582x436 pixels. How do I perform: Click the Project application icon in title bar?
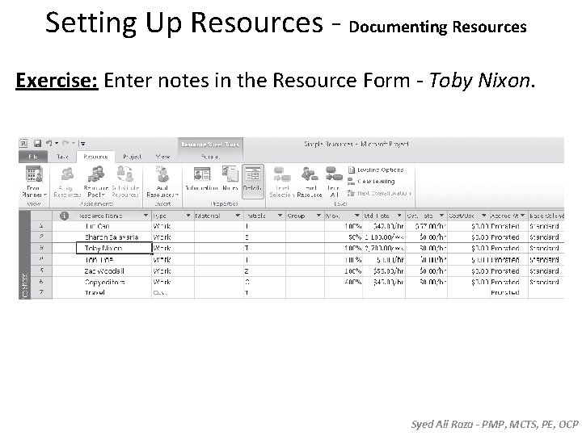coord(23,144)
